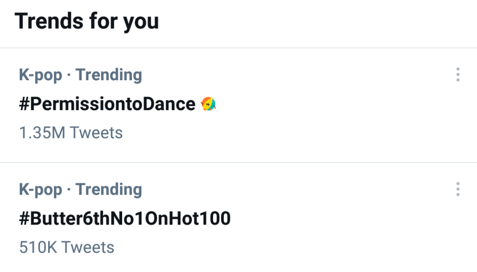Image resolution: width=477 pixels, height=272 pixels.
Task: Click empty space right of 1.35M Tweets
Action: pos(280,133)
